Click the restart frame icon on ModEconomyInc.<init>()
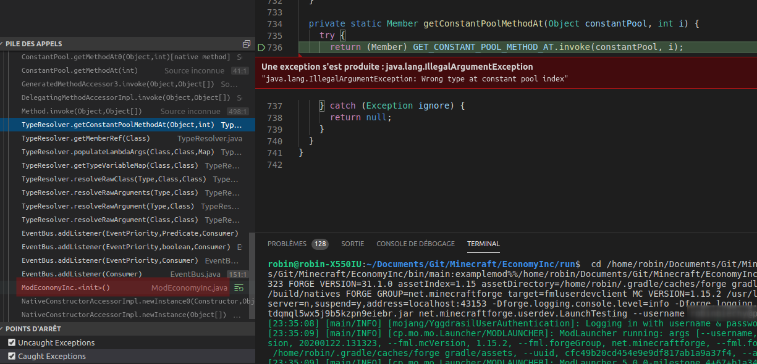This screenshot has height=364, width=757. coord(239,288)
